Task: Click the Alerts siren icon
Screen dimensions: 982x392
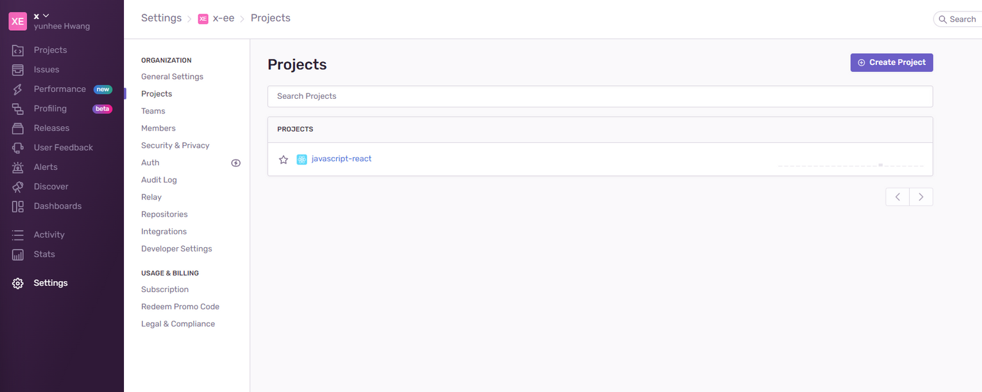Action: pyautogui.click(x=18, y=167)
